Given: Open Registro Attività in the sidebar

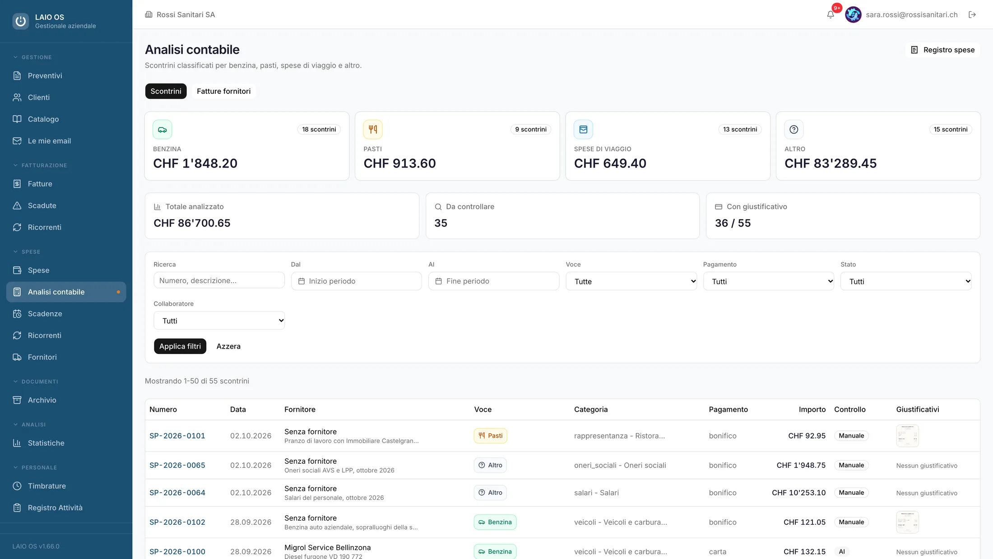Looking at the screenshot, I should [66, 508].
